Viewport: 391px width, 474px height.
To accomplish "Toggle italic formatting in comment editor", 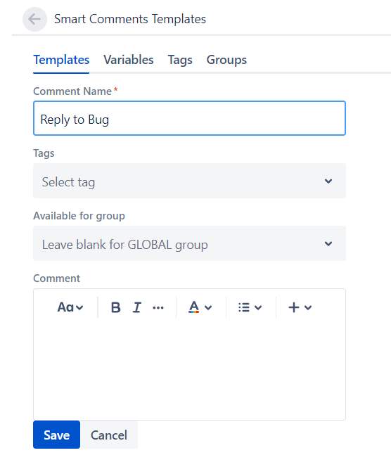I will (x=137, y=307).
